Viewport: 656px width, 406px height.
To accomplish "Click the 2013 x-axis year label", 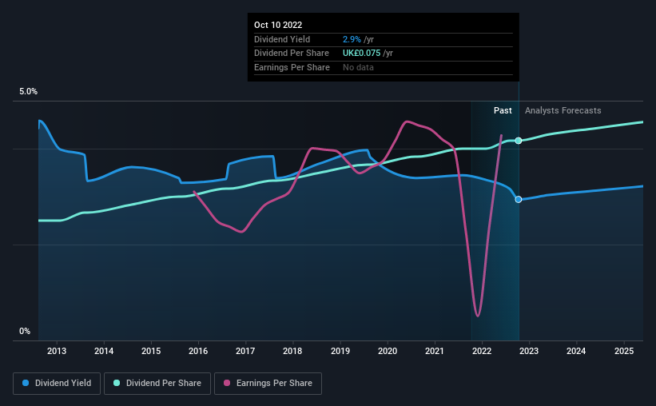I will tap(57, 351).
